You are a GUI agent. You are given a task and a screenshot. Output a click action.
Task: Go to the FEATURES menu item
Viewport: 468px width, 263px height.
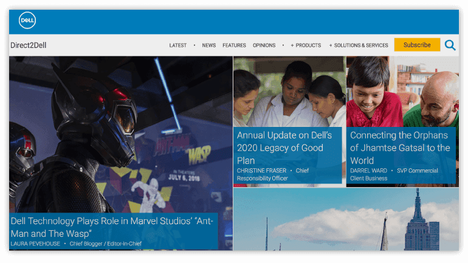234,46
